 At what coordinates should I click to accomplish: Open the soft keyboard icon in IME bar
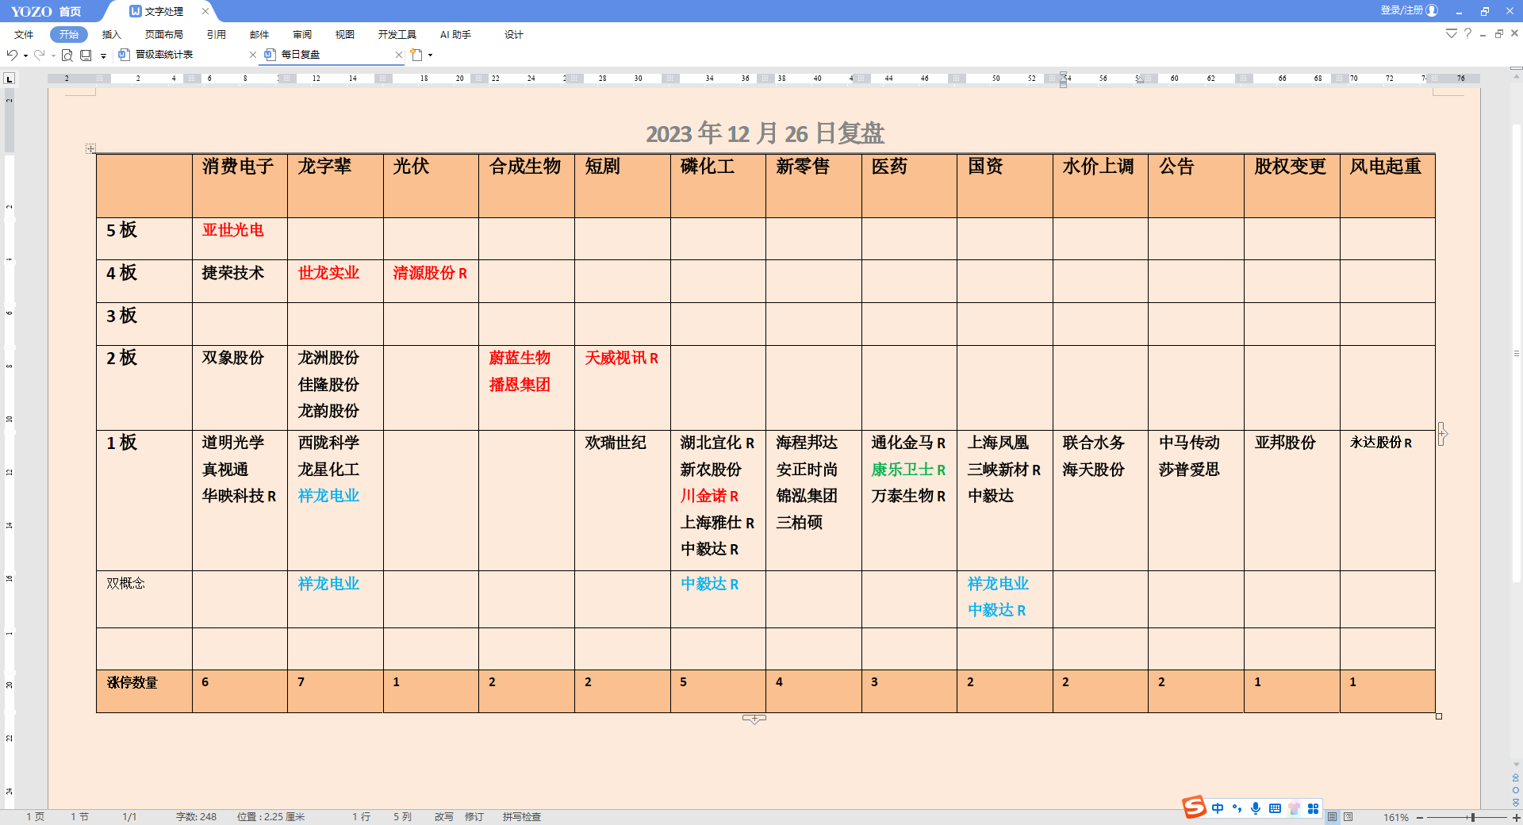coord(1275,808)
